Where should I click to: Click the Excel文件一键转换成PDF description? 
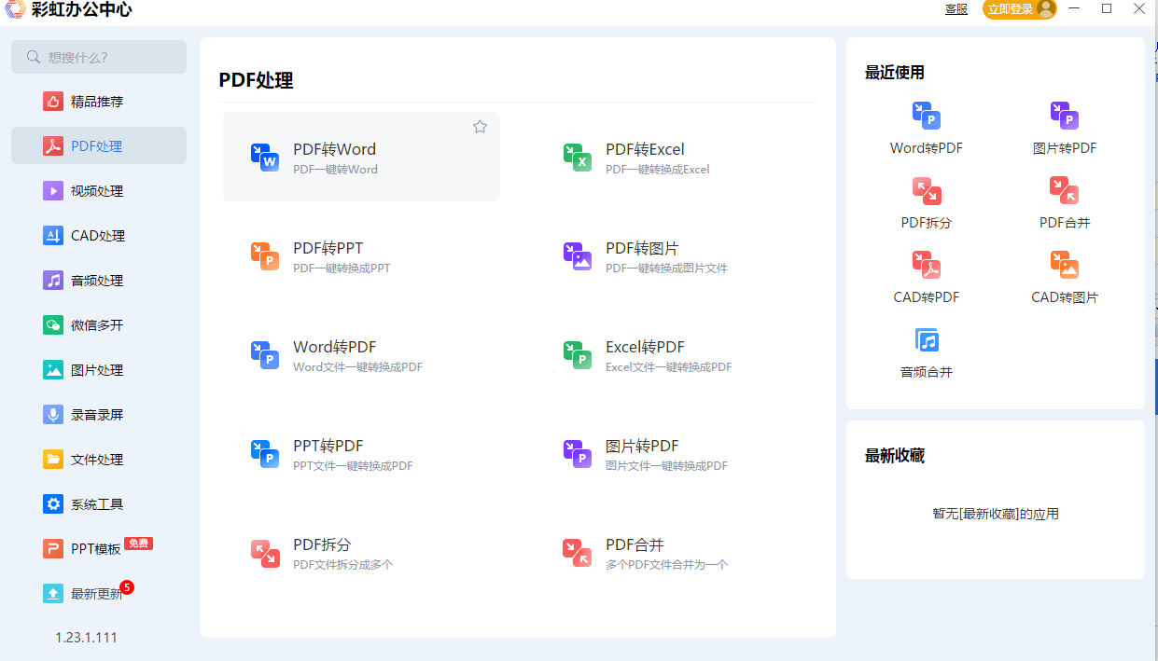click(x=669, y=367)
